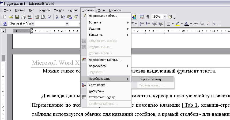Click the tab-stop type selector at ruler corner

click(x=3, y=31)
